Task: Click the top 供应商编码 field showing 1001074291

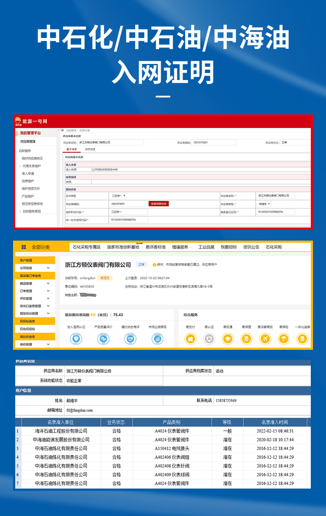Action: (x=214, y=143)
